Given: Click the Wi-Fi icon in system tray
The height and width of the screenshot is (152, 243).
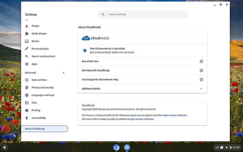Looking at the screenshot, I should click(226, 147).
